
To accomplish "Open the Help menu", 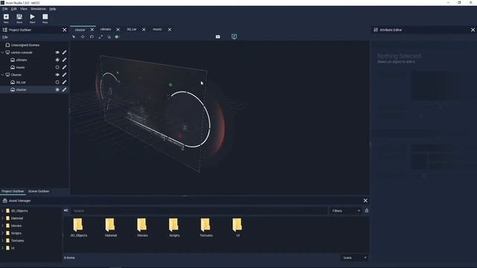I will [x=53, y=9].
